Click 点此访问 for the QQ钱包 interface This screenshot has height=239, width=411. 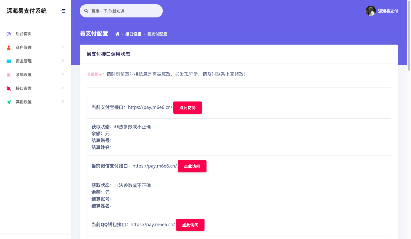coord(190,225)
